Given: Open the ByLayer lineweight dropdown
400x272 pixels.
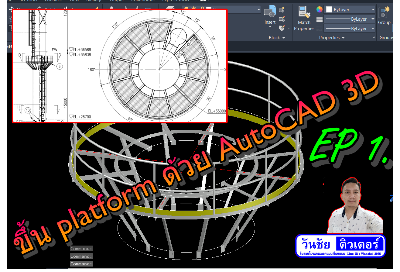Looking at the screenshot, I should (373, 19).
